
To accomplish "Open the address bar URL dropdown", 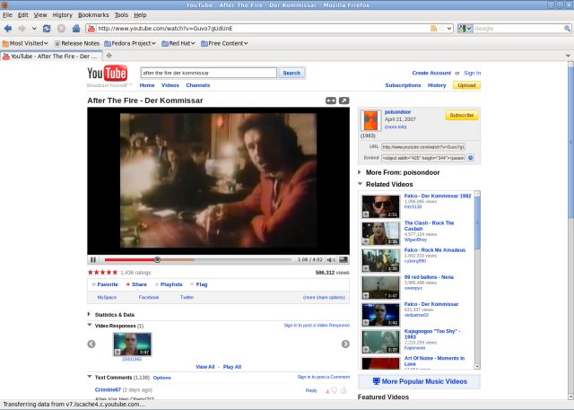I will tap(449, 29).
